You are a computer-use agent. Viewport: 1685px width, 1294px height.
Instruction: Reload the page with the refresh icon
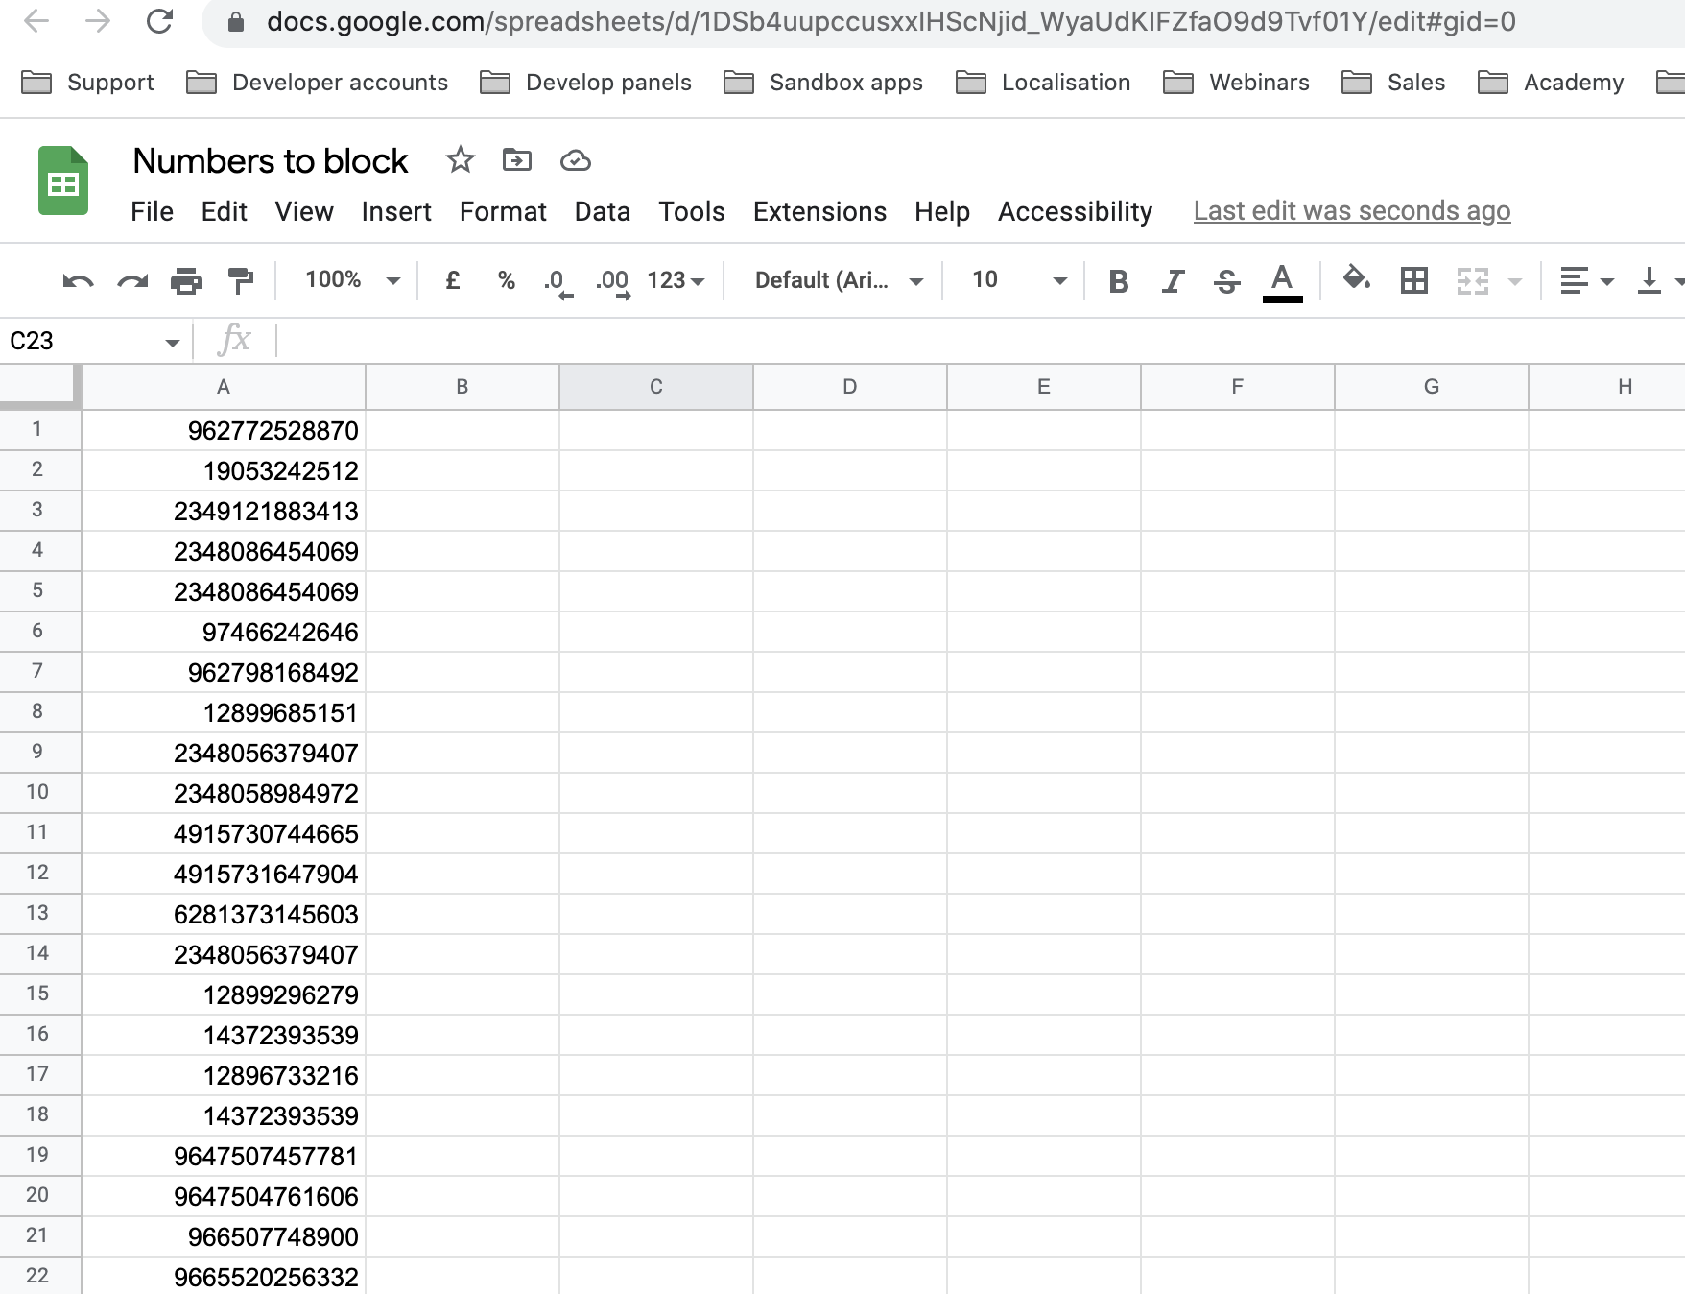(x=159, y=21)
